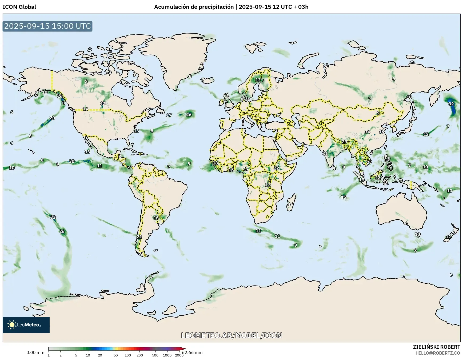Screen dimensions: 463x357
Task: Click the value 14 on US-Canada border
Action: tap(85, 109)
